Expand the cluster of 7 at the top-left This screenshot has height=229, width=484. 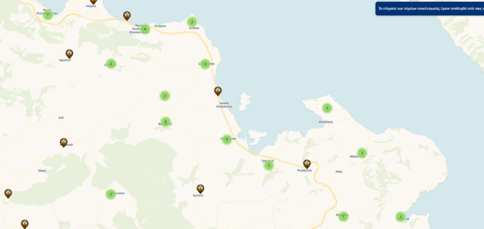click(x=47, y=15)
